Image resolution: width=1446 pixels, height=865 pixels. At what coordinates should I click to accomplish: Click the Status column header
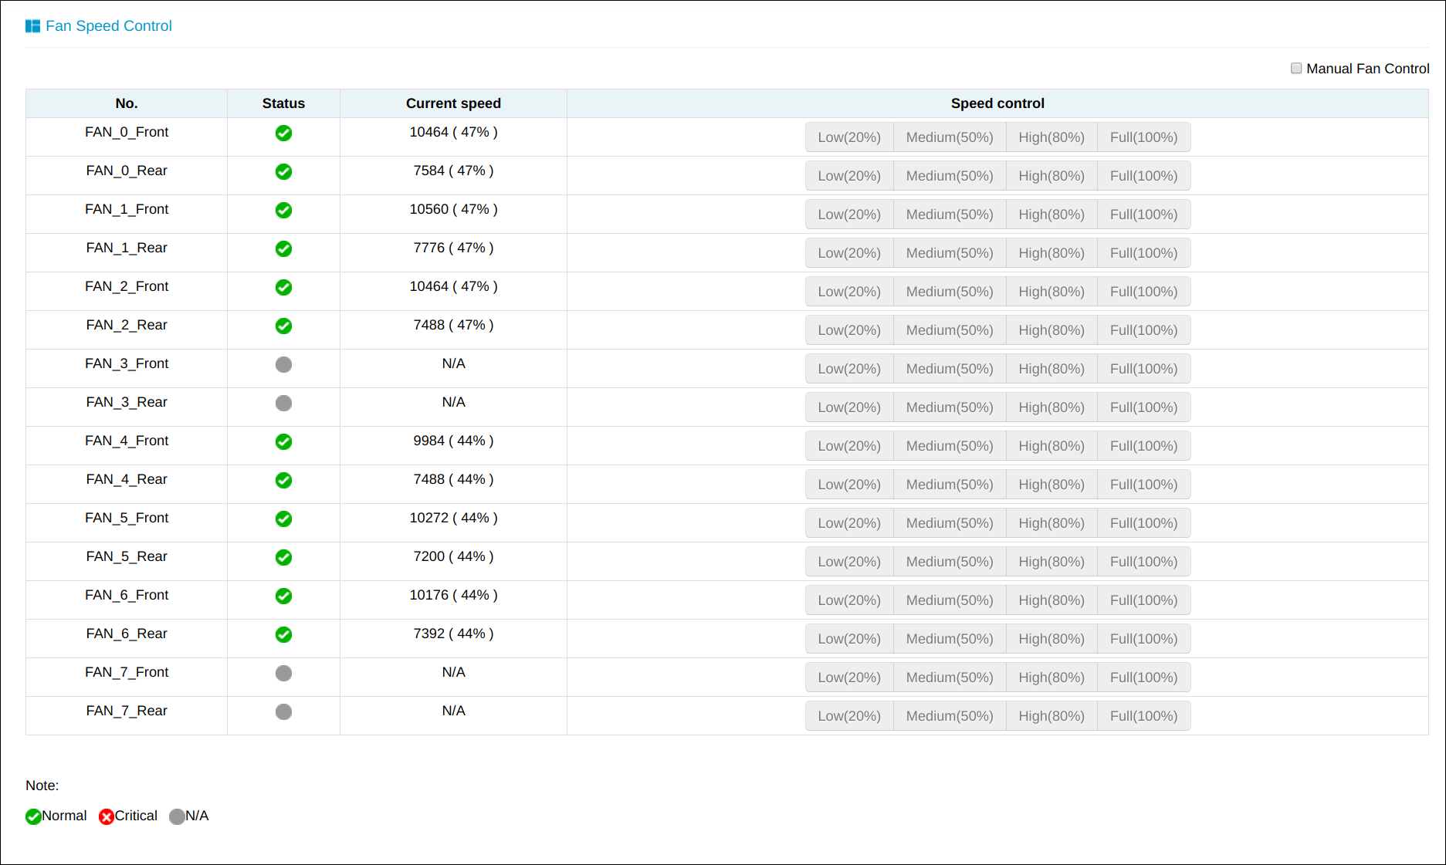[283, 103]
